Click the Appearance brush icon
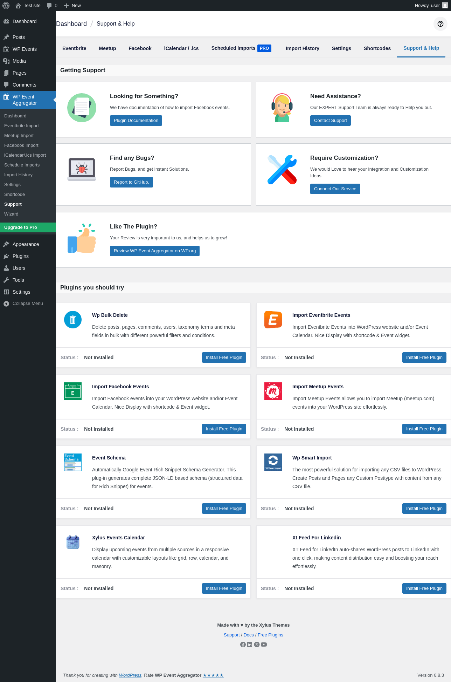The width and height of the screenshot is (451, 682). pos(6,244)
